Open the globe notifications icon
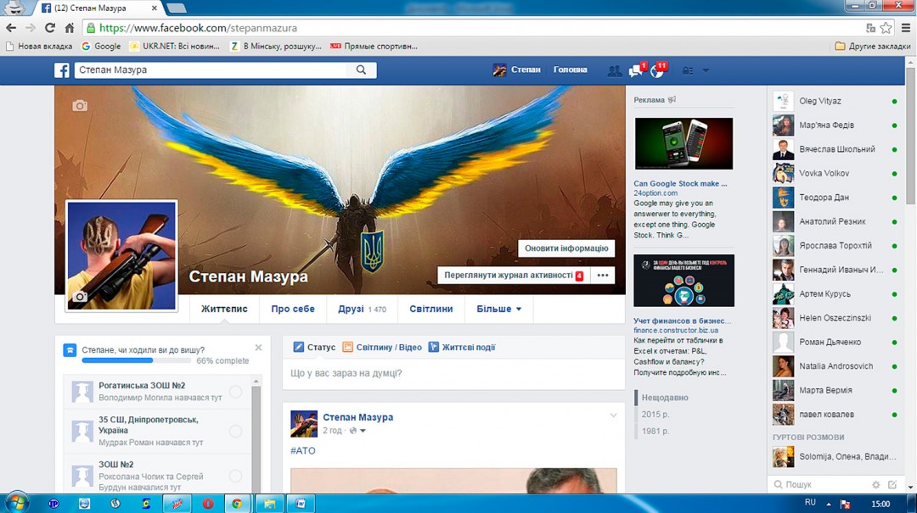This screenshot has height=513, width=917. click(656, 71)
